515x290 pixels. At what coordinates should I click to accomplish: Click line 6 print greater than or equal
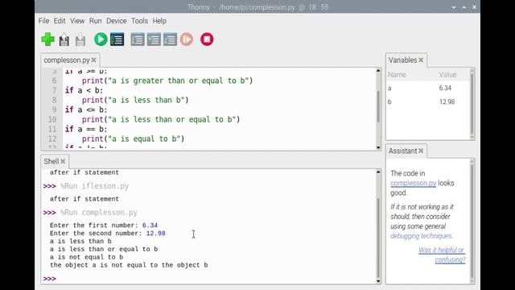167,81
